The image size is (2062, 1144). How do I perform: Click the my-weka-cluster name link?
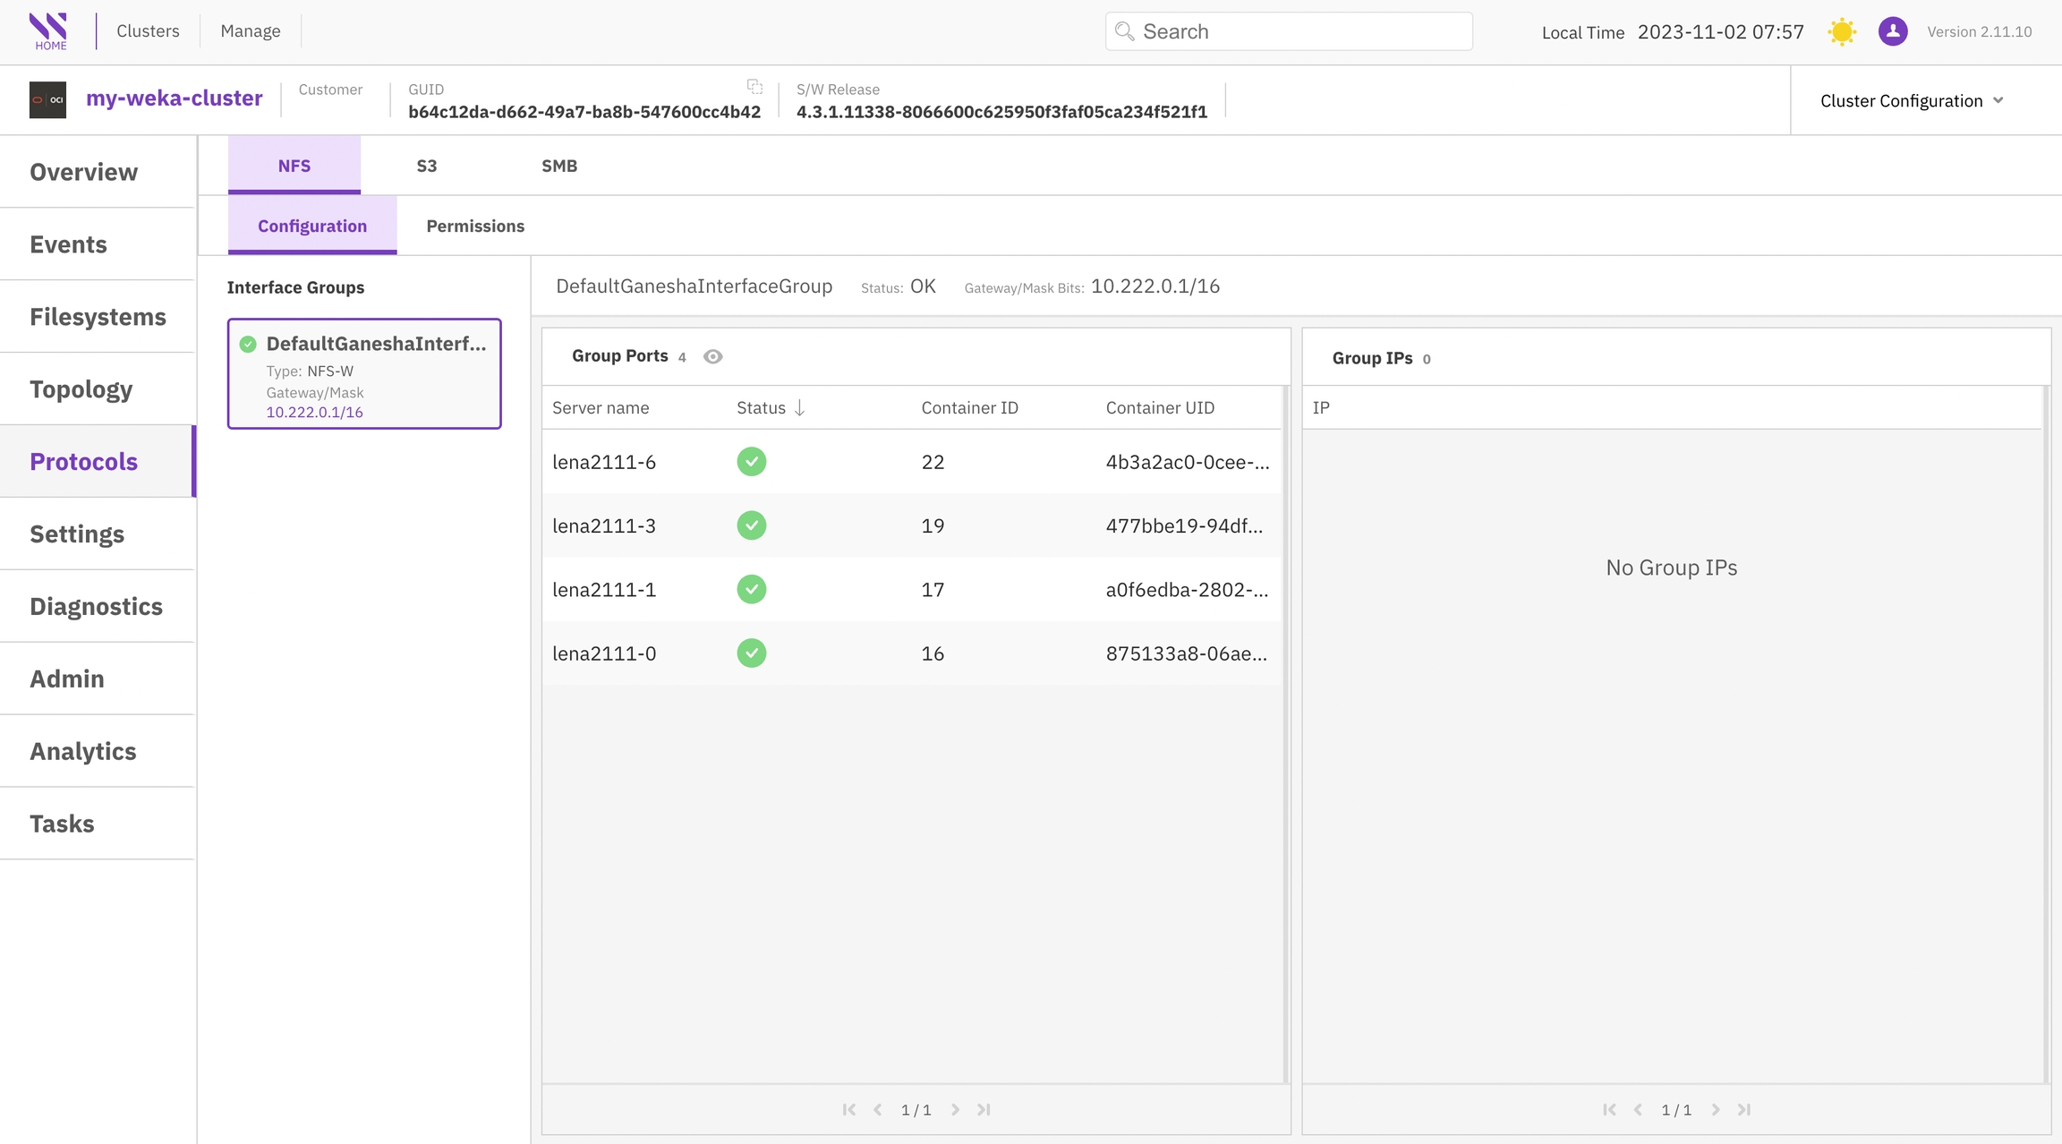pyautogui.click(x=174, y=98)
